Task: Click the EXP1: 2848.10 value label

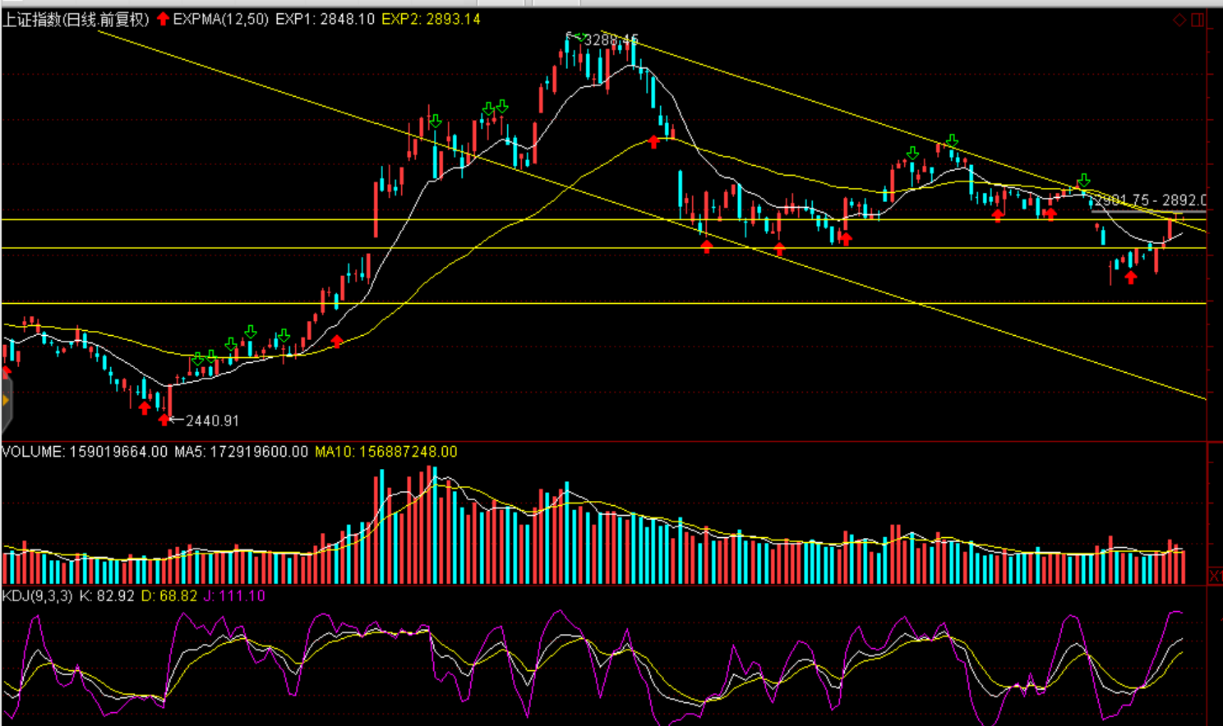Action: pyautogui.click(x=325, y=19)
